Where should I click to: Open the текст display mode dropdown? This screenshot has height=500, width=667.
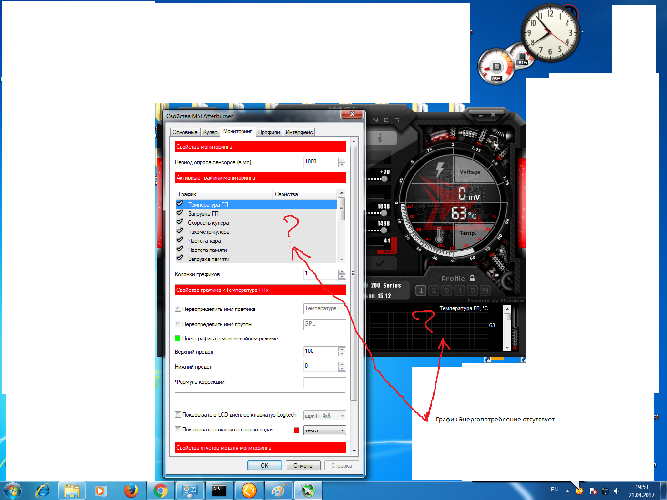point(325,430)
